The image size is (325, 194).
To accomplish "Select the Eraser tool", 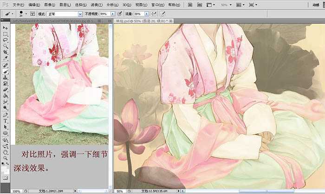I will (6, 90).
